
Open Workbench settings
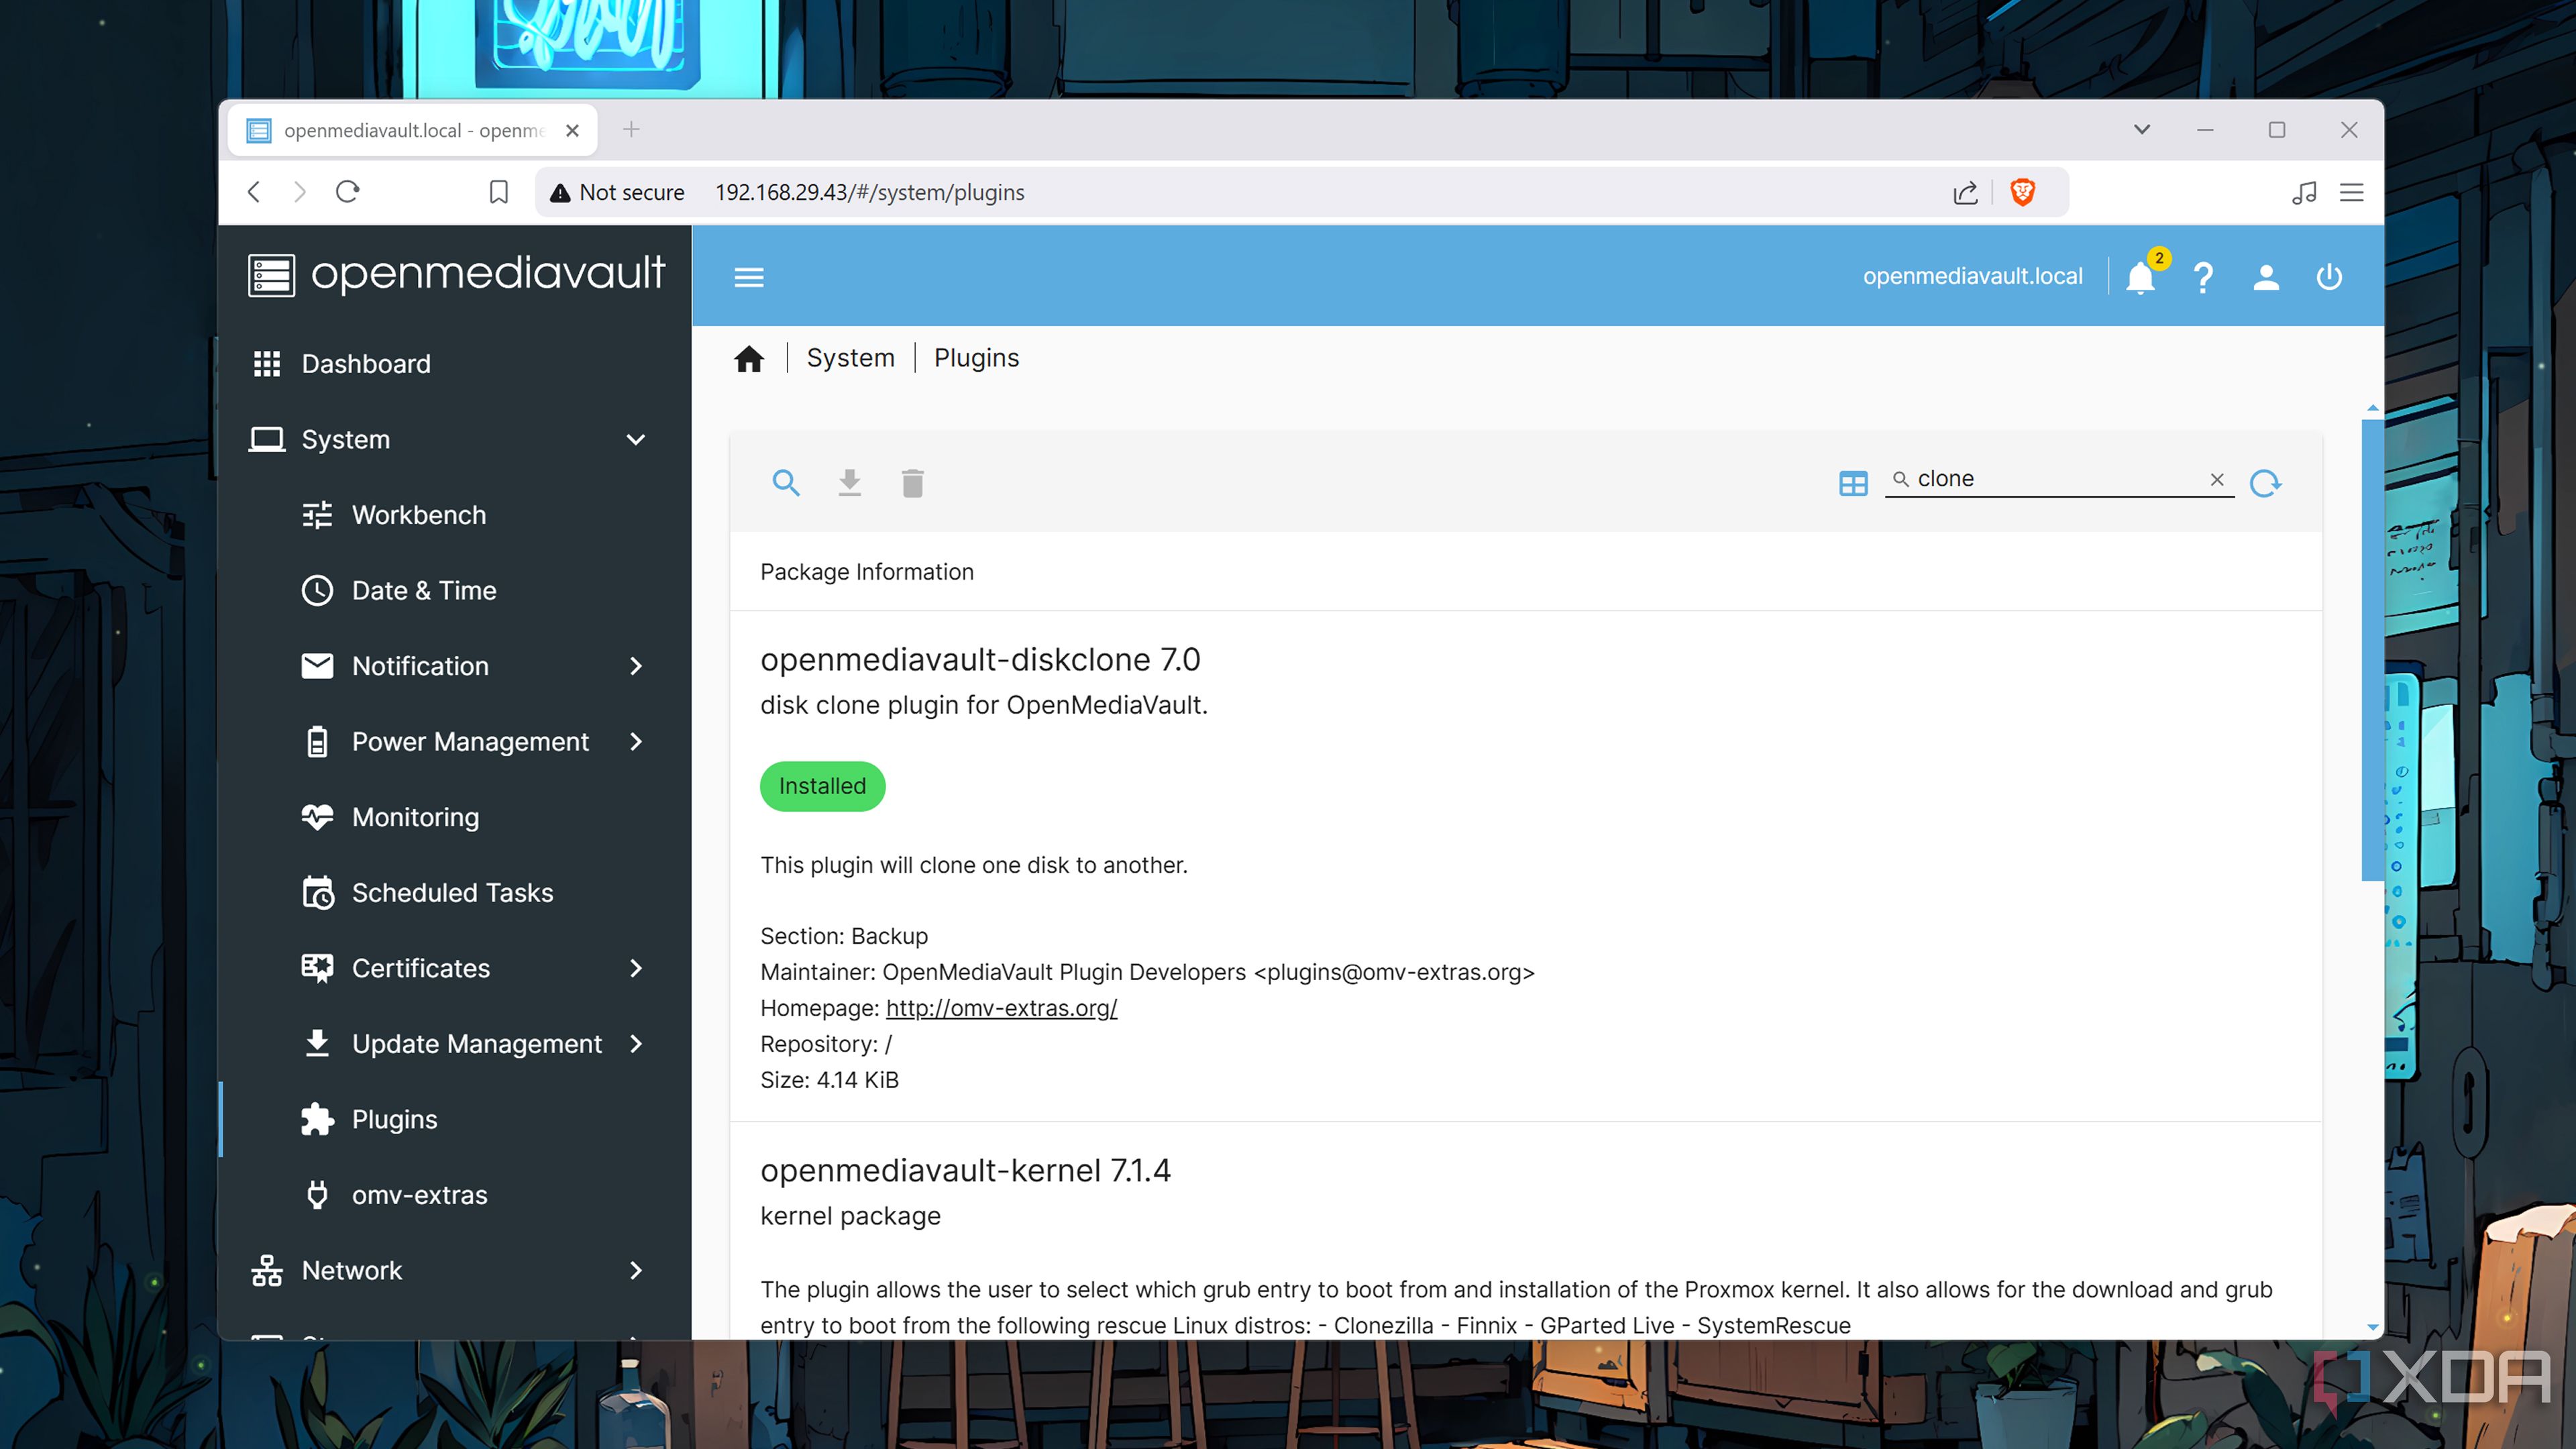(455, 515)
